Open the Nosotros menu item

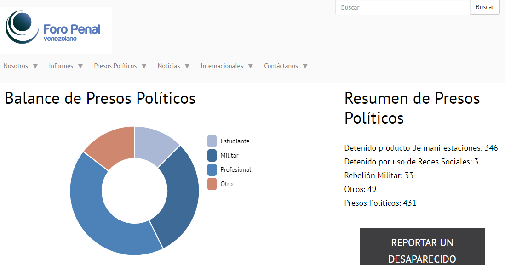click(16, 66)
